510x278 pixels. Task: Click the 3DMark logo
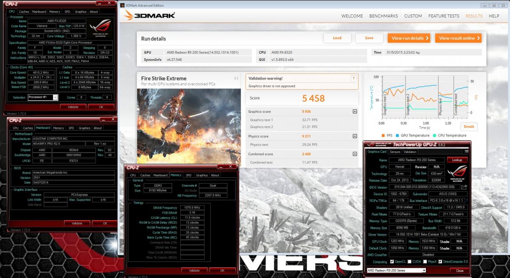150,16
